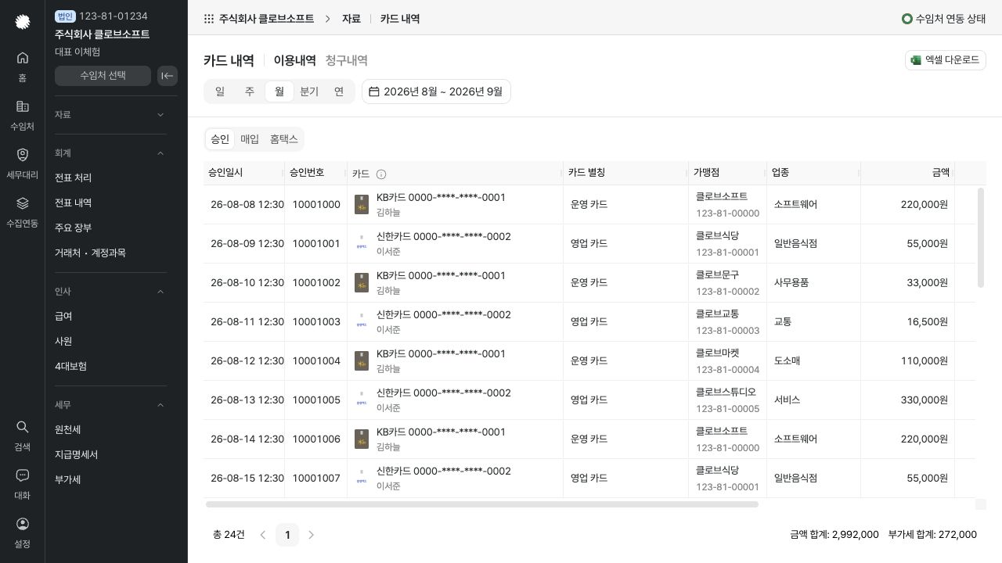Image resolution: width=1002 pixels, height=563 pixels.
Task: Click the 엑셀 다운로드 button
Action: click(x=945, y=60)
